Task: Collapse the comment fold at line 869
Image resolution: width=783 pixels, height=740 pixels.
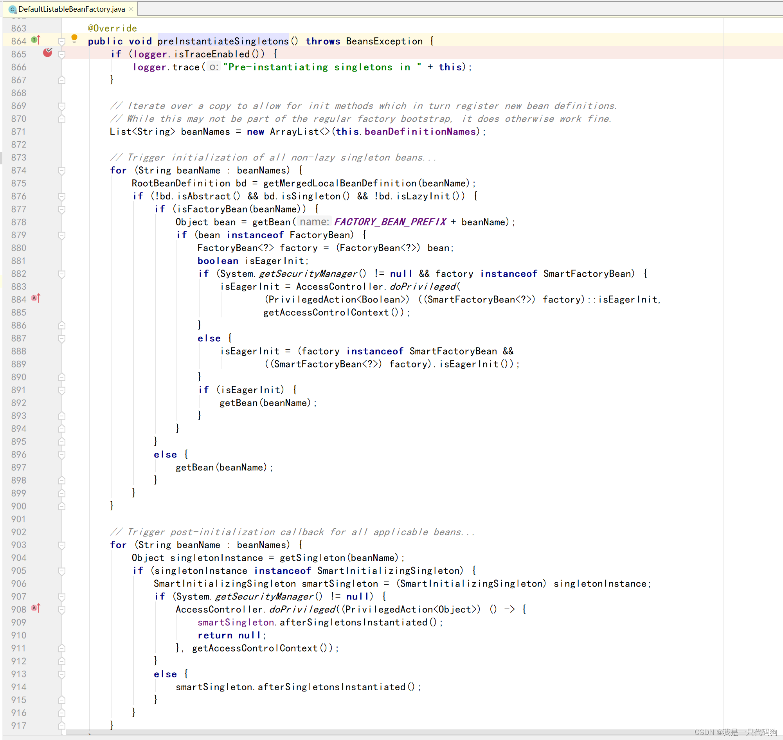Action: tap(62, 106)
